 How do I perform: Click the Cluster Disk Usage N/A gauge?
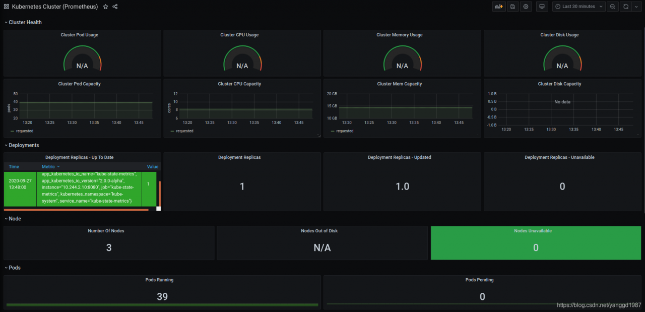tap(562, 58)
